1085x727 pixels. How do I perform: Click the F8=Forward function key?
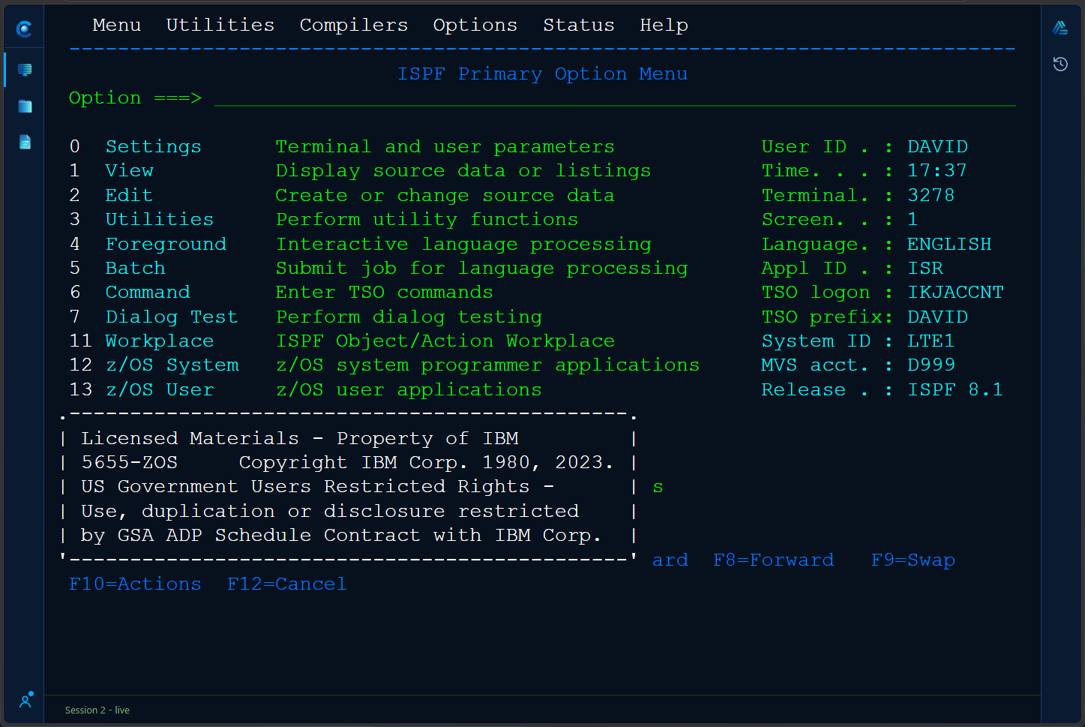[773, 560]
